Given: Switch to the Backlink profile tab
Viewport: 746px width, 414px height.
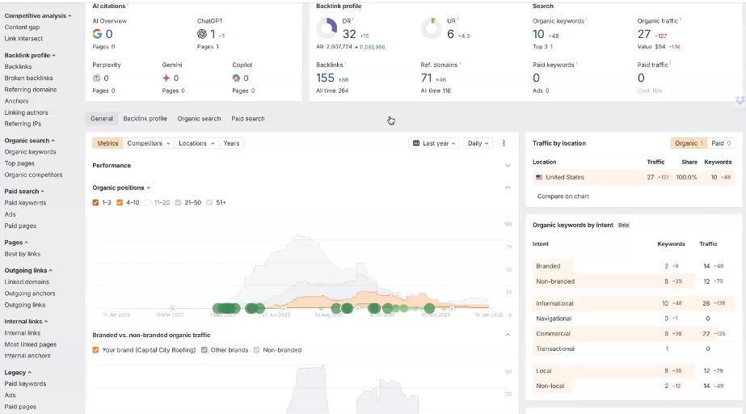Looking at the screenshot, I should tap(145, 119).
